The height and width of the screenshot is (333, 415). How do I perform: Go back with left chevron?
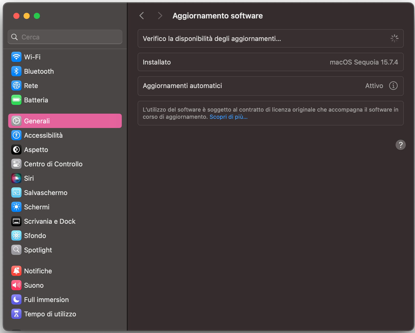(142, 16)
